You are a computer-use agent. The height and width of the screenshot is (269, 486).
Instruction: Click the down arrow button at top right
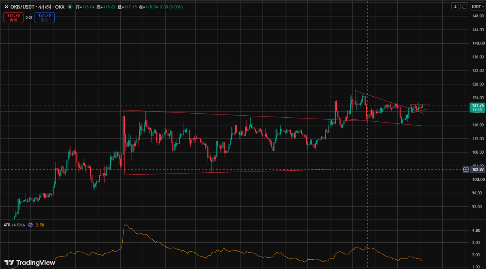coord(456,6)
